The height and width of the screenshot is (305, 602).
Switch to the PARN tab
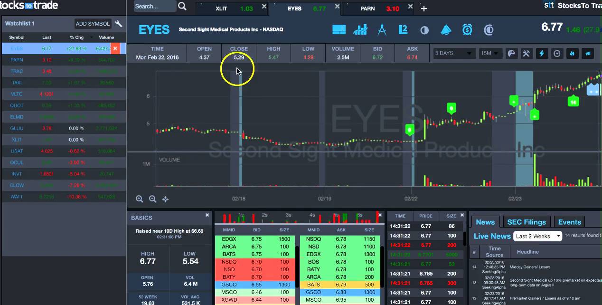[x=377, y=9]
